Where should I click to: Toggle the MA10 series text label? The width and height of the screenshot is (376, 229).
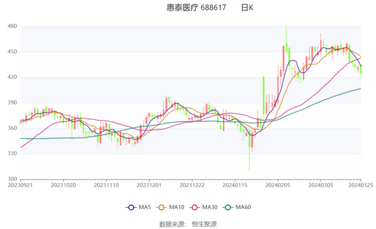pyautogui.click(x=176, y=207)
